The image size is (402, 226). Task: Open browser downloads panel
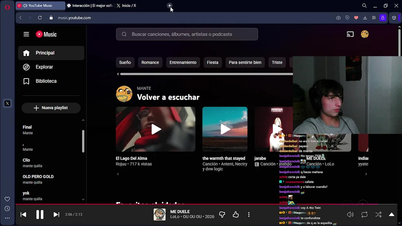click(x=365, y=18)
